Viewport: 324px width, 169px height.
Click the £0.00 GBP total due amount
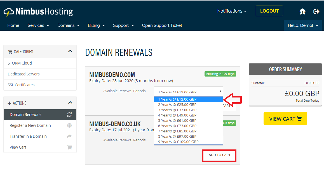pyautogui.click(x=302, y=94)
